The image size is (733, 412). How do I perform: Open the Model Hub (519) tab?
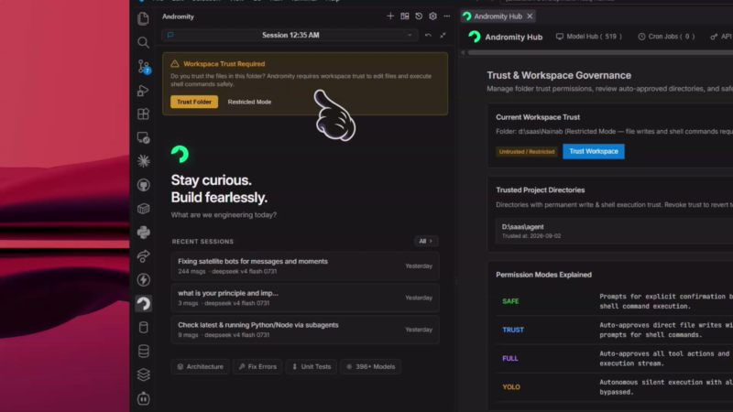point(588,37)
